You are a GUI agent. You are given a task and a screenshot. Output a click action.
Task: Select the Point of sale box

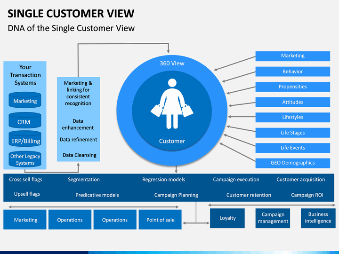click(x=160, y=220)
